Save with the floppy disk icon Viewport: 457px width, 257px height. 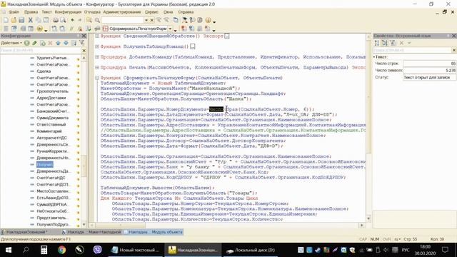point(21,20)
